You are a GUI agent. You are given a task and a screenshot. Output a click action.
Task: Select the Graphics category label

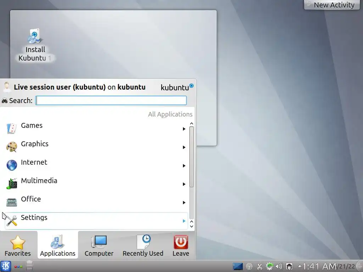(35, 144)
